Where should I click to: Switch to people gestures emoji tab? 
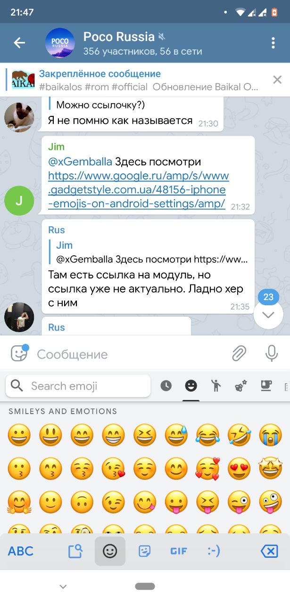click(216, 386)
